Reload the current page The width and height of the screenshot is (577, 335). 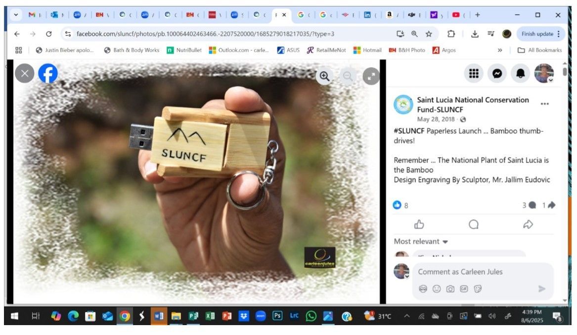click(x=48, y=34)
